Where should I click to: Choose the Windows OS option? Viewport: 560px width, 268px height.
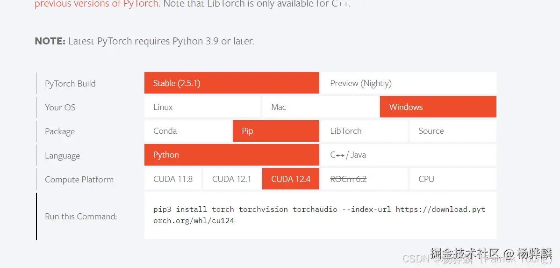point(438,107)
